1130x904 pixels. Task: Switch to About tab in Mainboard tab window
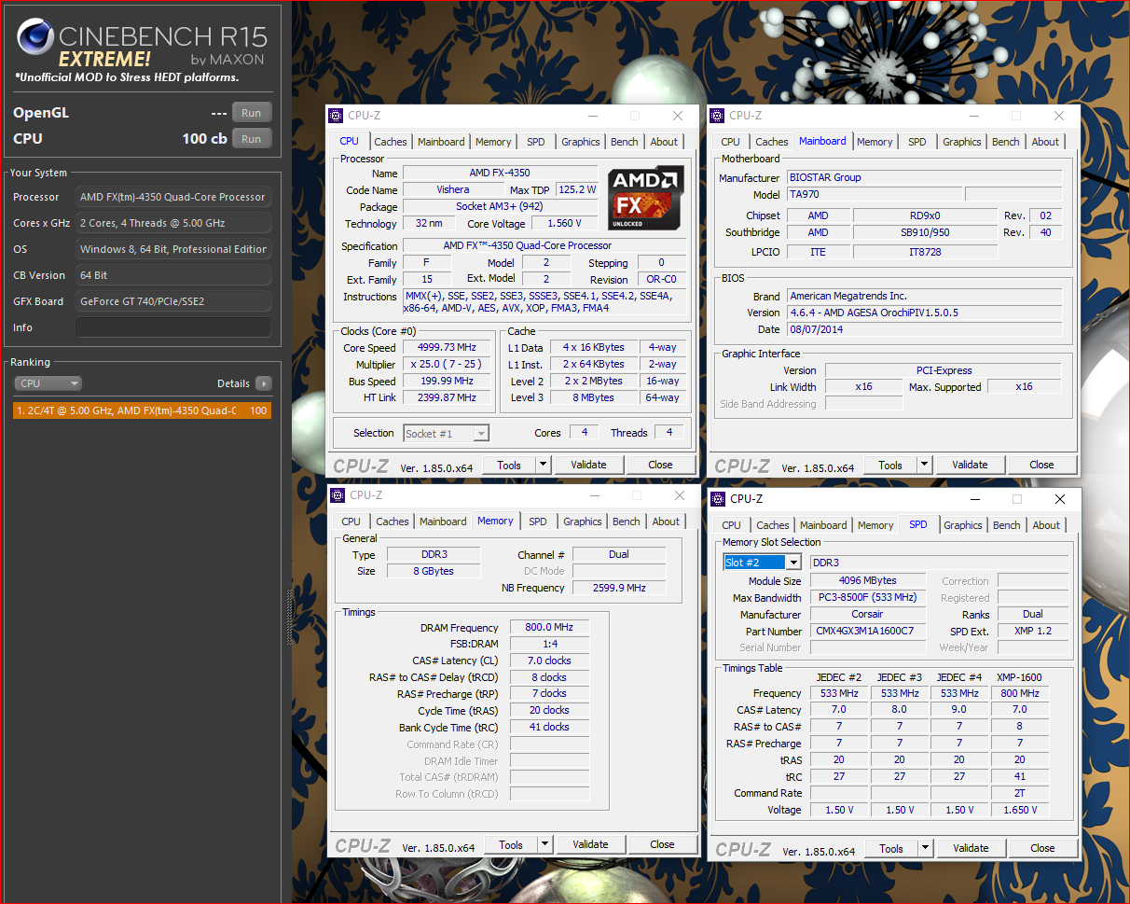[x=1045, y=142]
